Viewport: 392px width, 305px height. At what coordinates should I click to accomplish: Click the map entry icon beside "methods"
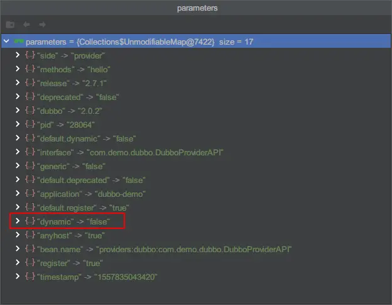point(30,69)
